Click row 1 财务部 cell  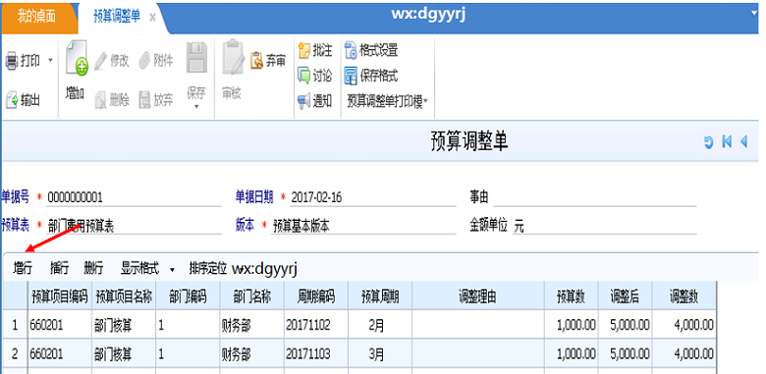tap(251, 325)
